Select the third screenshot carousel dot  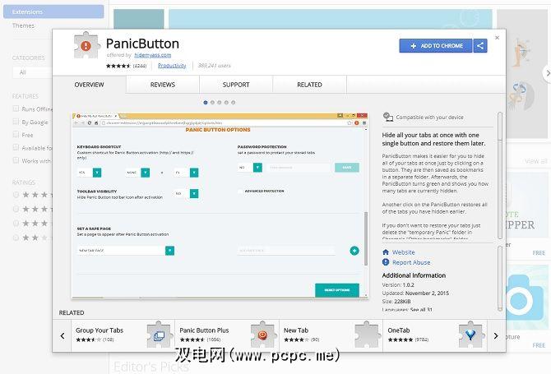tap(220, 103)
